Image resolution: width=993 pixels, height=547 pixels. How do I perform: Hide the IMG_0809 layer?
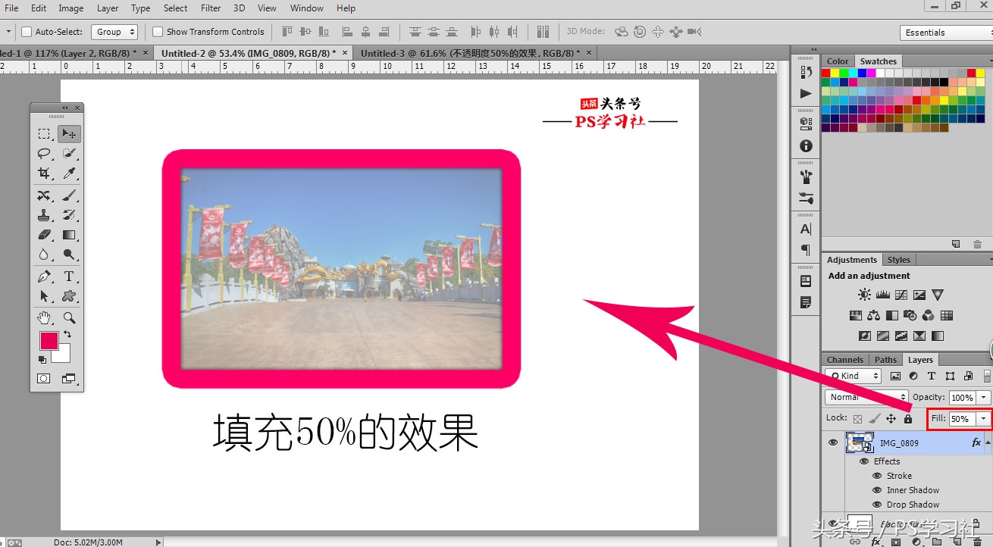tap(832, 442)
